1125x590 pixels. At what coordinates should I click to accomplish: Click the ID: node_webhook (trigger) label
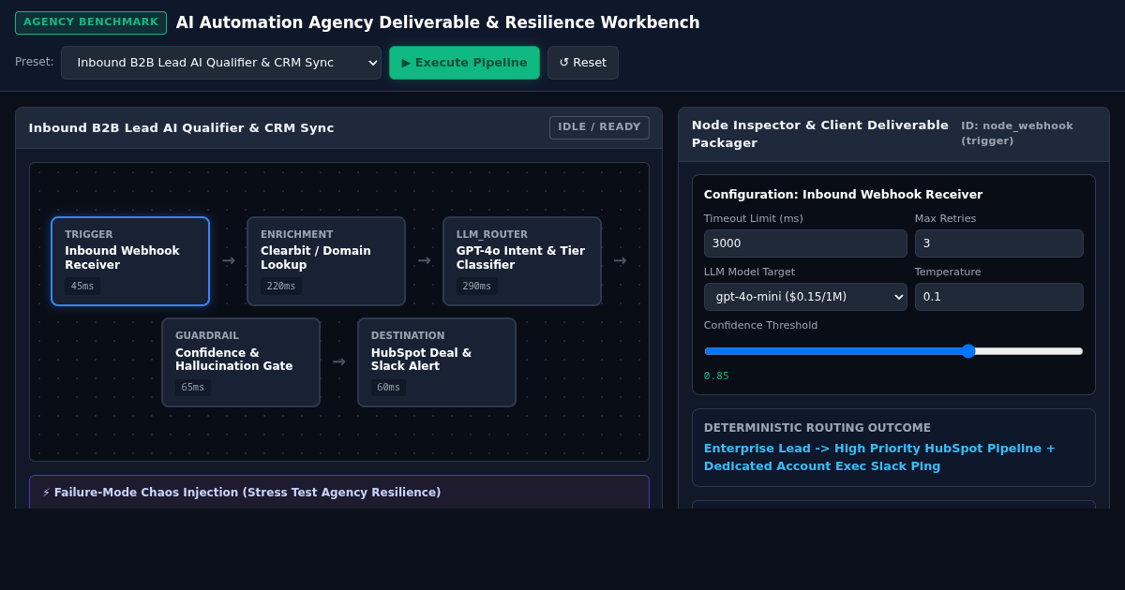[1017, 133]
